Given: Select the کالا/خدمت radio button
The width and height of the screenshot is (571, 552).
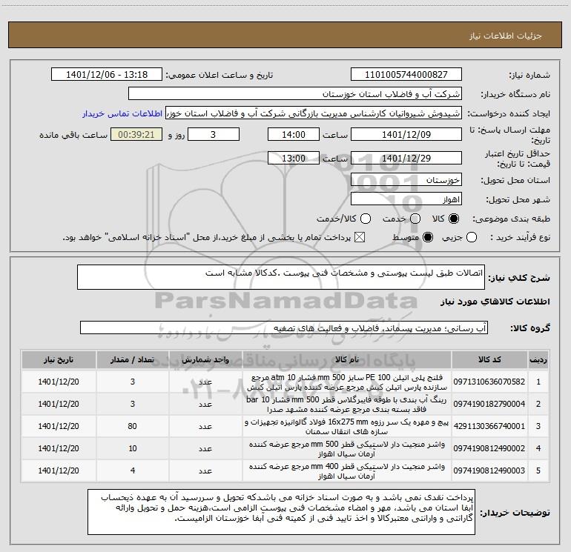Looking at the screenshot, I should (366, 219).
